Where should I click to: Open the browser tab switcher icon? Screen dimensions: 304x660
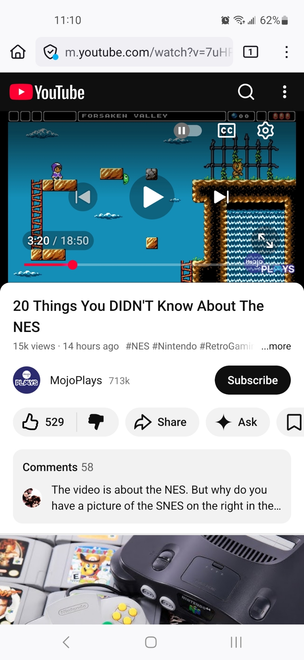pos(251,52)
